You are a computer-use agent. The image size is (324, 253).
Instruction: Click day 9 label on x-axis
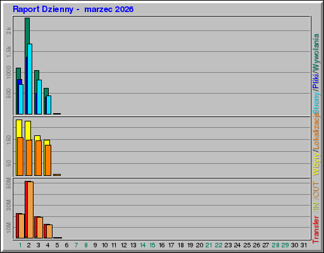(x=95, y=245)
